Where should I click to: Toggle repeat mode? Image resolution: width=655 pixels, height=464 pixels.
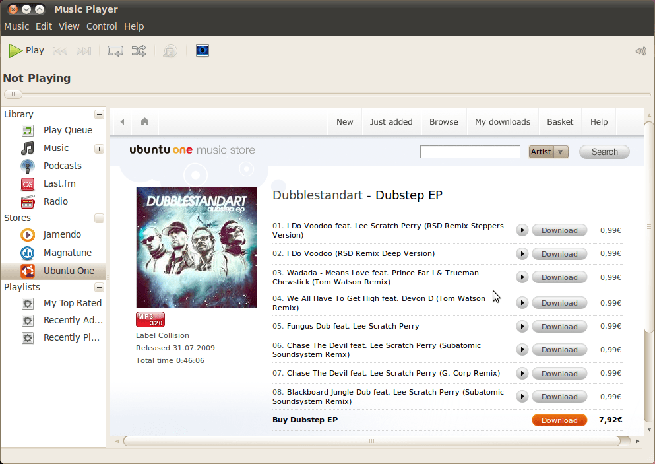[115, 51]
